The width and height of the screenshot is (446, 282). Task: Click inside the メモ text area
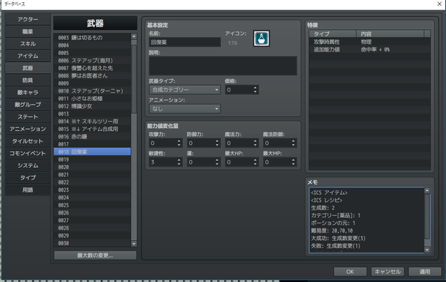[367, 220]
